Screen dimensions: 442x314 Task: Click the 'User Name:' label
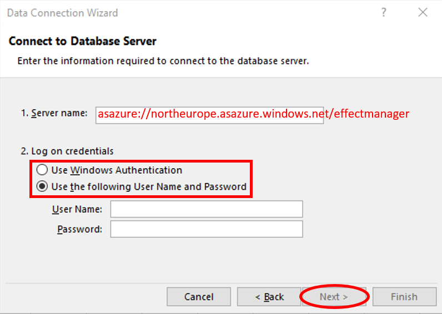(77, 209)
